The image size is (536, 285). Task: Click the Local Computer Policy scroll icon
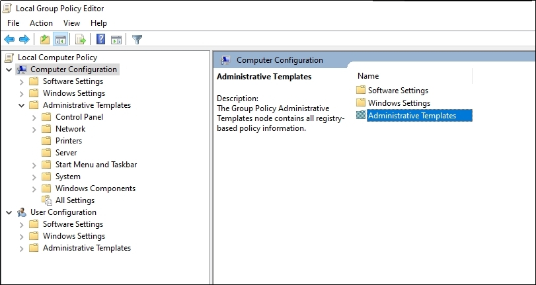click(9, 58)
